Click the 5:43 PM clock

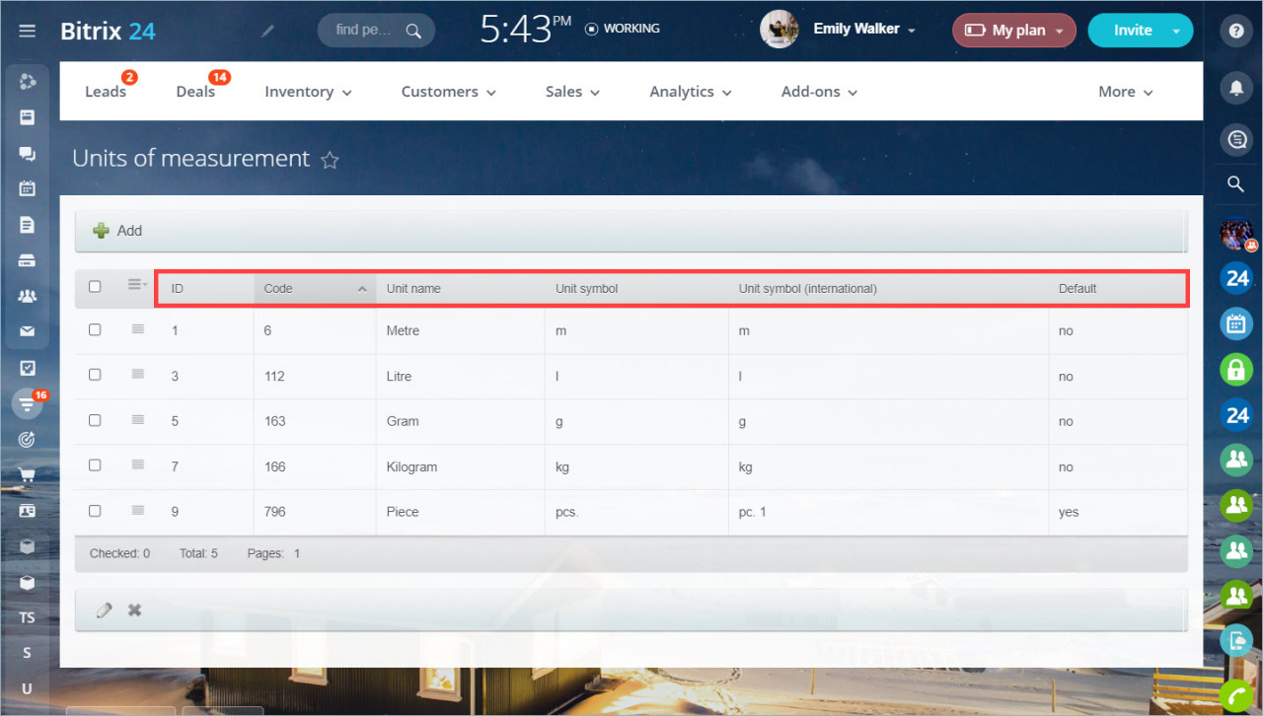click(x=528, y=30)
